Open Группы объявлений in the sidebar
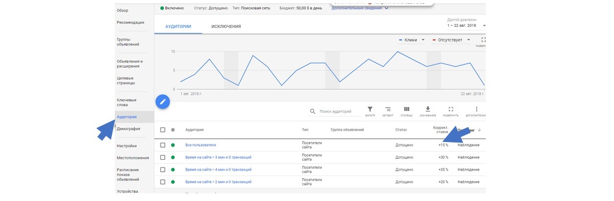This screenshot has width=614, height=201. click(x=128, y=42)
